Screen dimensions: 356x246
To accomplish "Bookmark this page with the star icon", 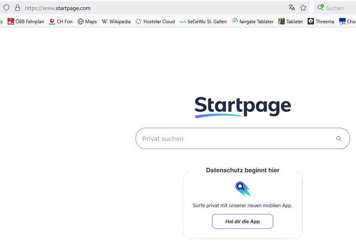I will click(x=303, y=8).
